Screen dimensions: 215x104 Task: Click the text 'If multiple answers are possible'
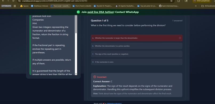click(51, 62)
